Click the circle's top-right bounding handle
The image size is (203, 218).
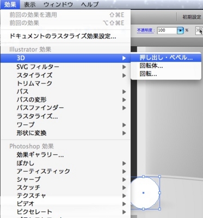tap(159, 177)
